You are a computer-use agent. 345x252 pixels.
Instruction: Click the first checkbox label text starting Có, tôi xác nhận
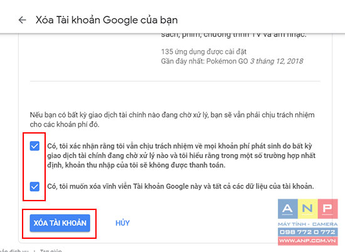point(181,155)
